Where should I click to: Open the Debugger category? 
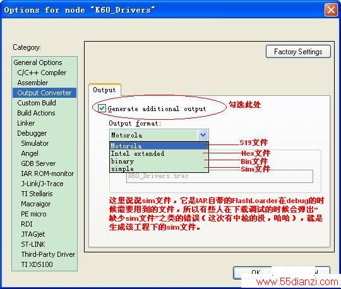tap(32, 133)
